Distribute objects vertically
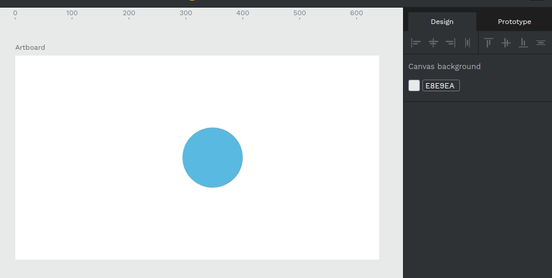This screenshot has width=552, height=278. [x=540, y=43]
